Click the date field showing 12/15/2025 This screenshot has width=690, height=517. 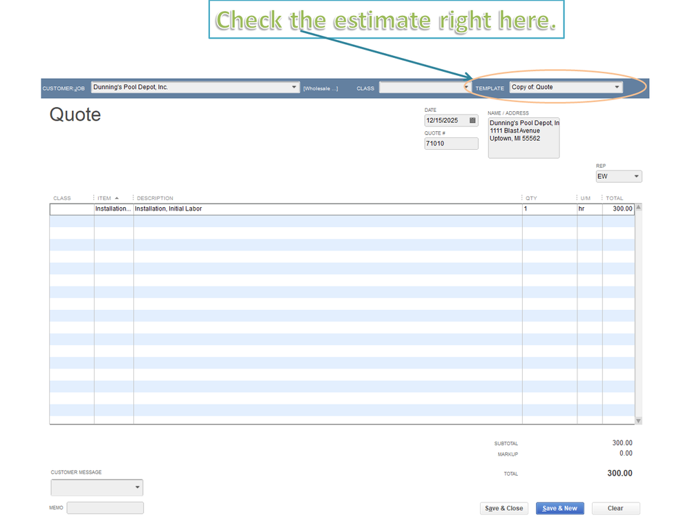(445, 121)
